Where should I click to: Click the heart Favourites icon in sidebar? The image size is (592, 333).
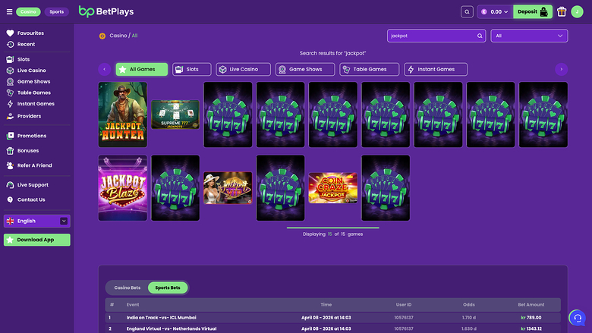(10, 33)
